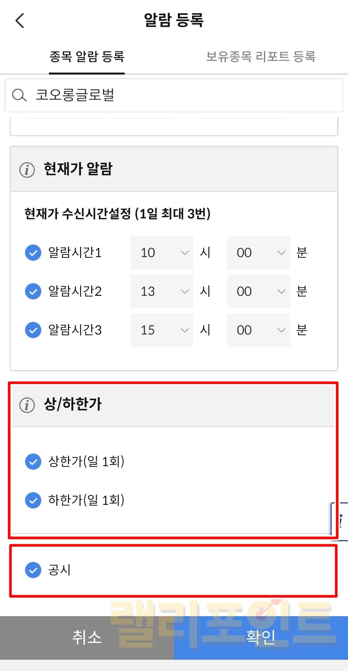Expand 알람시간1 minute dropdown
This screenshot has width=348, height=671.
[258, 253]
